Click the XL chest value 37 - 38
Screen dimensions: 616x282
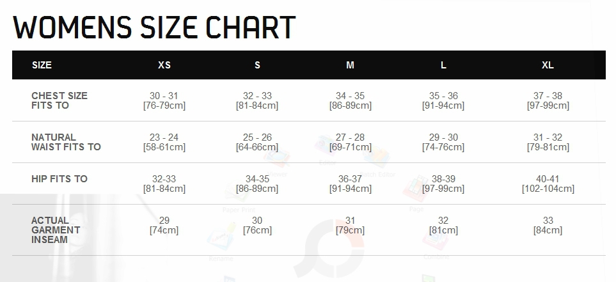click(x=548, y=96)
